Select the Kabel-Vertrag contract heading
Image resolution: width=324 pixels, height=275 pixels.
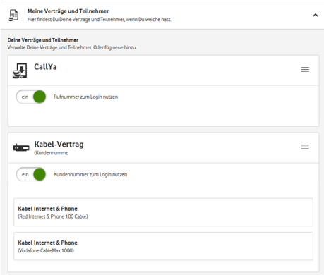click(59, 144)
